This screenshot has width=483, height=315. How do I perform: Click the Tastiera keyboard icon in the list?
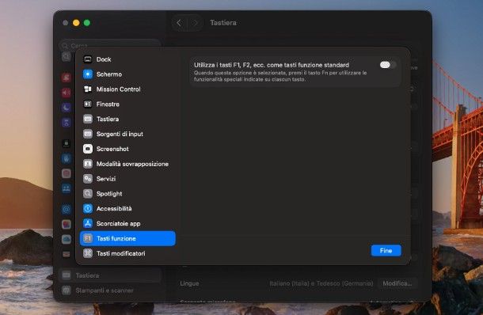point(88,119)
